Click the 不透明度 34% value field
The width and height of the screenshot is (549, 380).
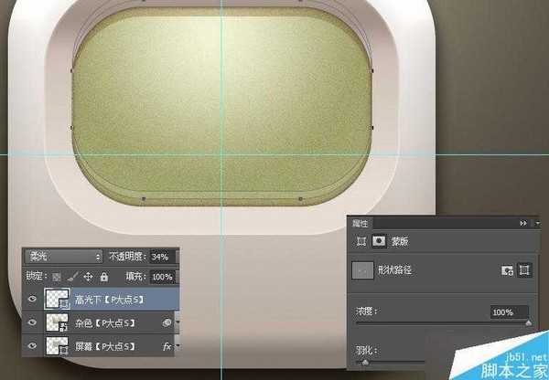click(x=160, y=257)
